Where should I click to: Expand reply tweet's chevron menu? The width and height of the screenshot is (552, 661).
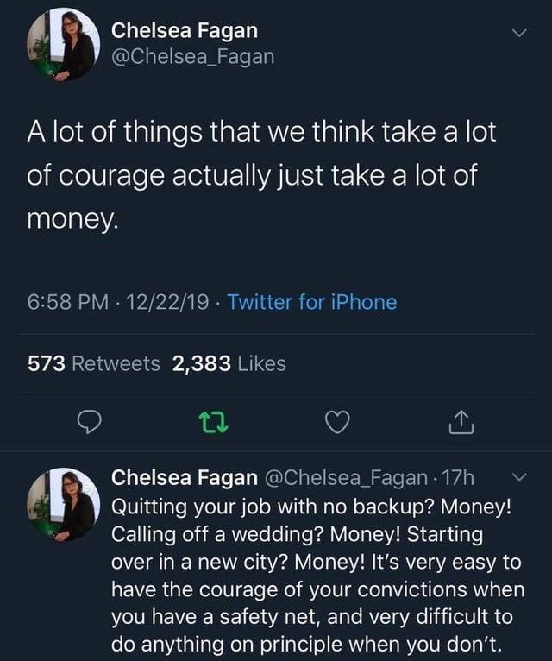pos(517,476)
